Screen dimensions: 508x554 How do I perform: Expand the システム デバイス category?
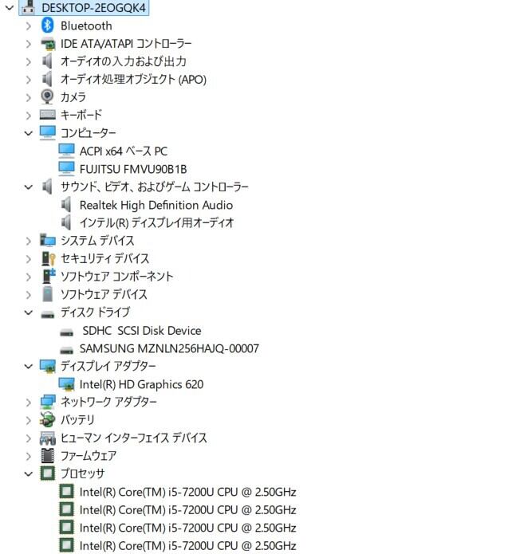[29, 241]
